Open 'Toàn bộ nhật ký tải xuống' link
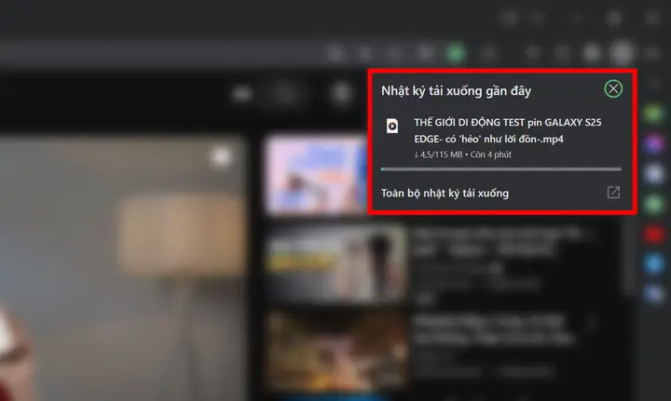Viewport: 671px width, 401px height. click(x=445, y=193)
